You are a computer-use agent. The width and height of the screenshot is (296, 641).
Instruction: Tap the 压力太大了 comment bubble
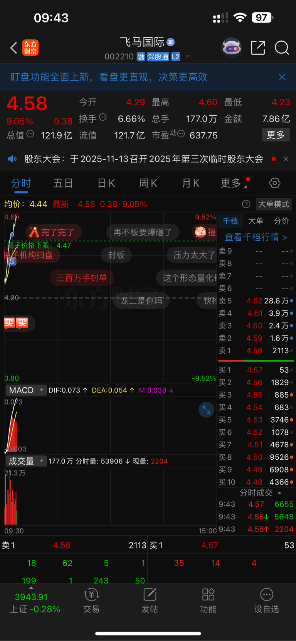tap(192, 255)
